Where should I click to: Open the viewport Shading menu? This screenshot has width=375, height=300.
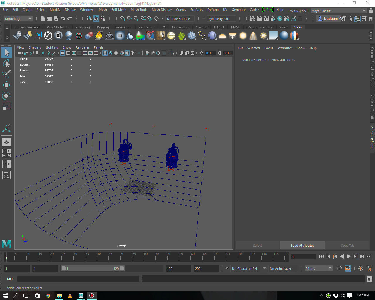(35, 47)
